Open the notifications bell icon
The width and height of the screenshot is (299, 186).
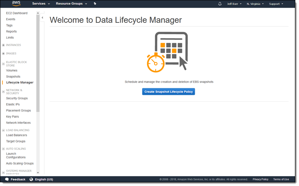pos(220,4)
